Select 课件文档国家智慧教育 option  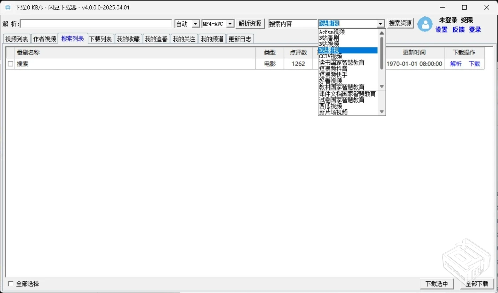tap(347, 94)
